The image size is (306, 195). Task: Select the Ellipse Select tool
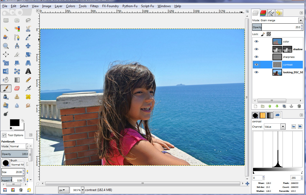pyautogui.click(x=17, y=20)
